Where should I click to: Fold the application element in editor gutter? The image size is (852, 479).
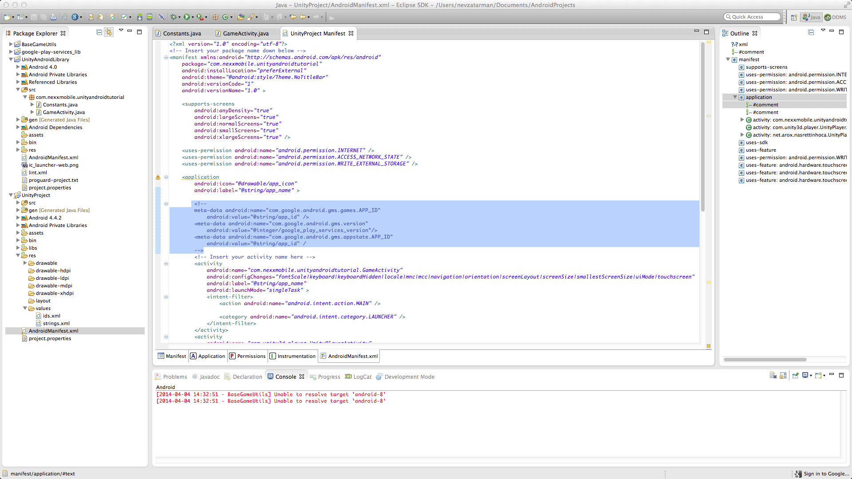(x=166, y=177)
